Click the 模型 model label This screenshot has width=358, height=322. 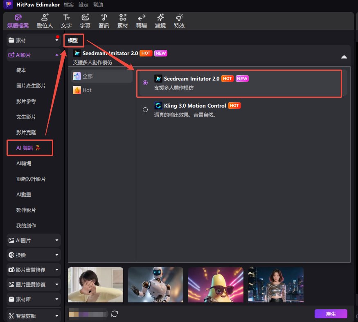click(x=73, y=41)
